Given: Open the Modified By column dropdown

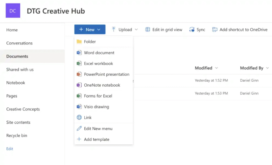Looking at the screenshot, I should coord(267,68).
